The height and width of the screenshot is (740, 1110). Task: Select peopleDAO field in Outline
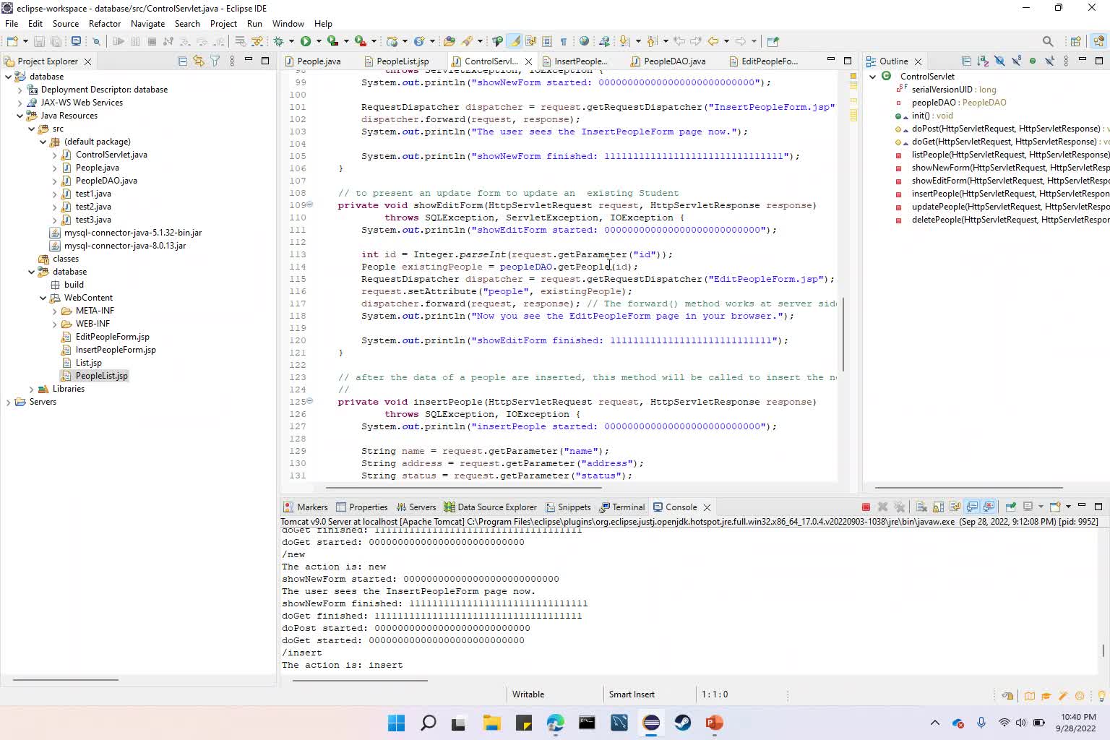pyautogui.click(x=959, y=103)
